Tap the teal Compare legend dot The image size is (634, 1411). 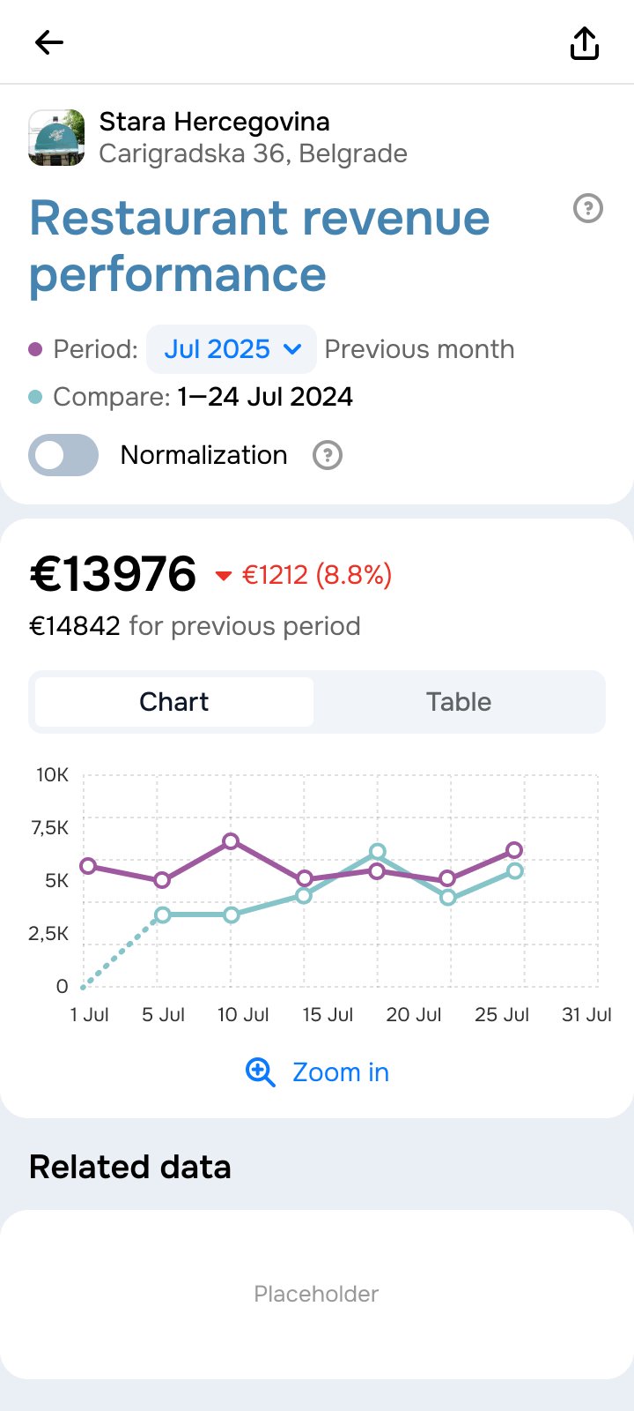(x=35, y=397)
